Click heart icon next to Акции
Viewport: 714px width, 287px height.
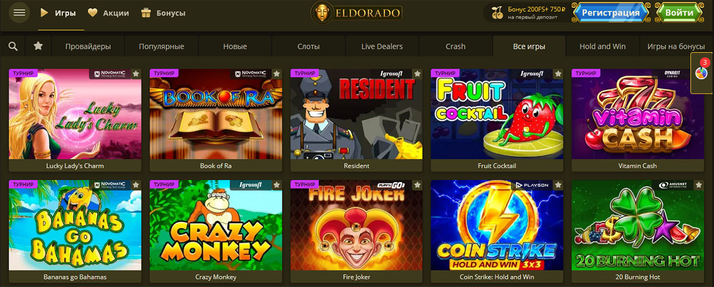click(92, 12)
